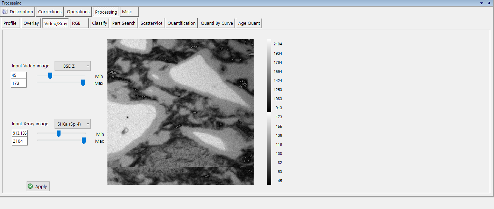Open the Input Video image dropdown
The image size is (494, 209).
coord(72,66)
